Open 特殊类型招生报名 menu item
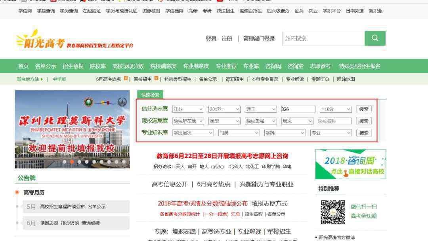The image size is (428, 241). point(359,66)
